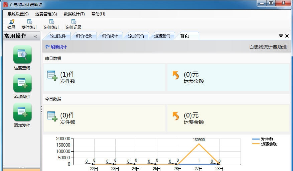Open the 帮助(H) menu
The width and height of the screenshot is (293, 171).
coord(98,14)
